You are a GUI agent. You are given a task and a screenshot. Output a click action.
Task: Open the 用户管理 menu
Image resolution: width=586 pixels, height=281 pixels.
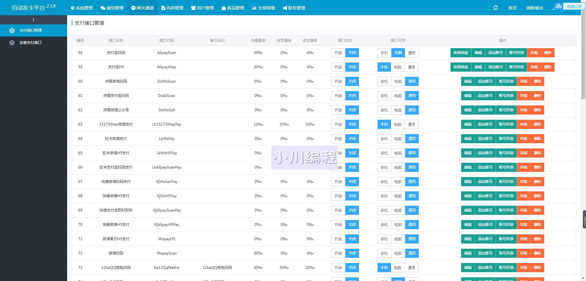203,8
